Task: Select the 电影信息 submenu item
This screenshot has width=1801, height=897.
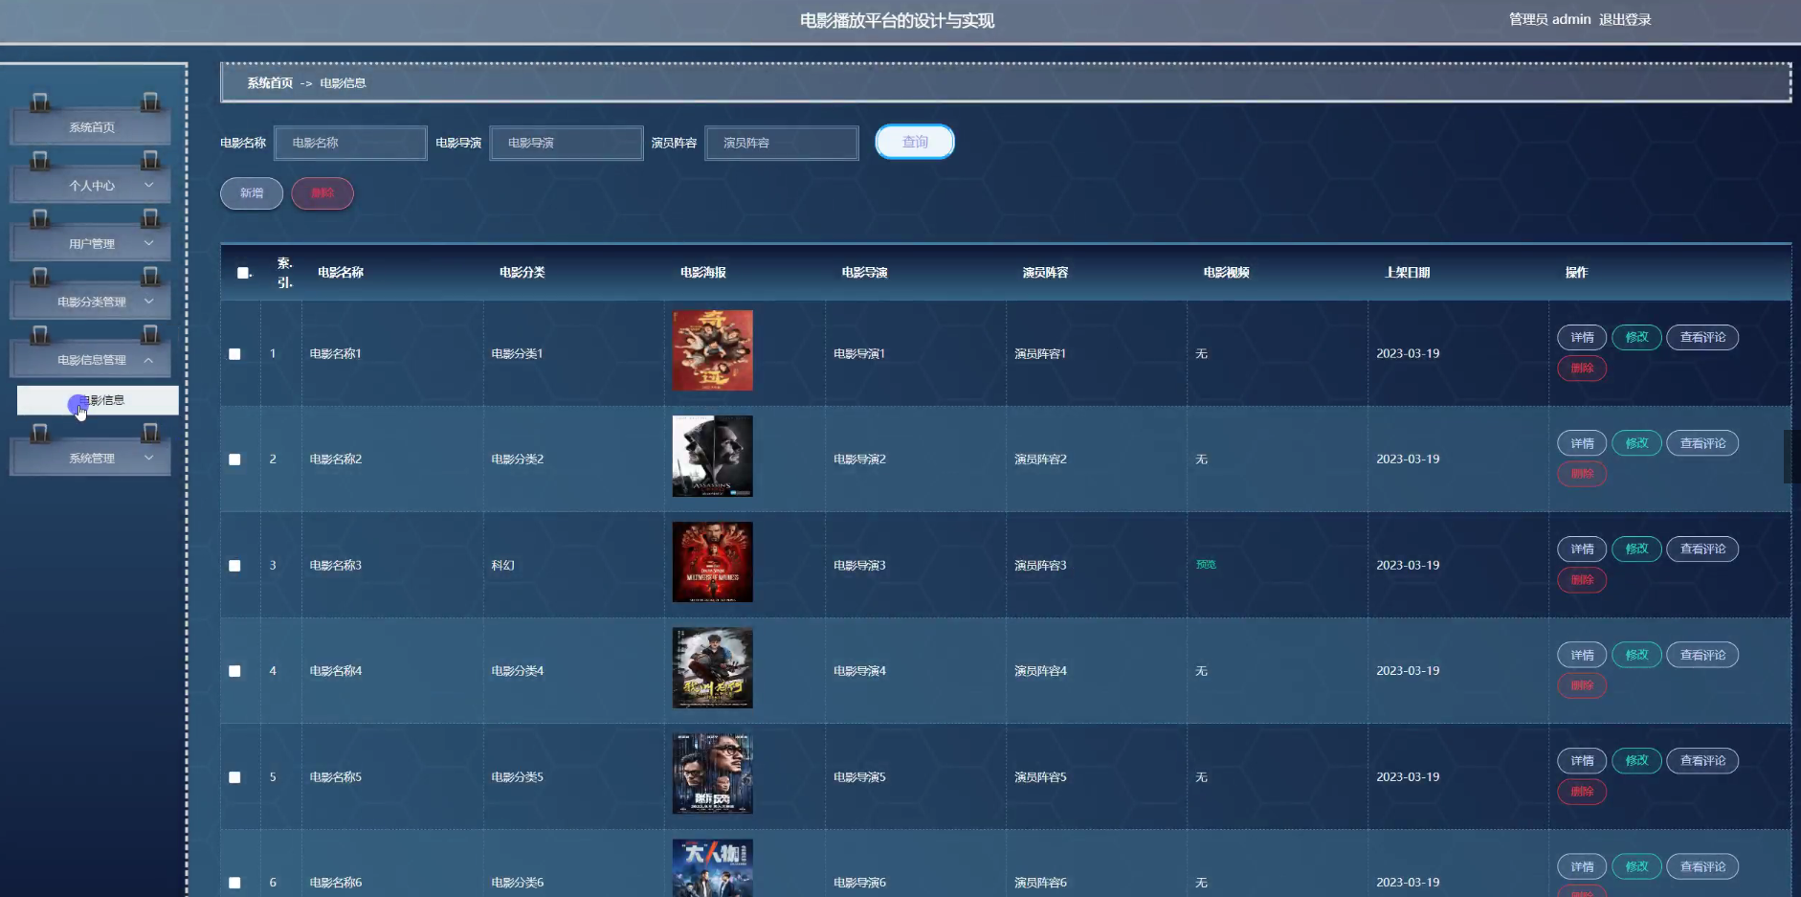Action: click(x=99, y=400)
